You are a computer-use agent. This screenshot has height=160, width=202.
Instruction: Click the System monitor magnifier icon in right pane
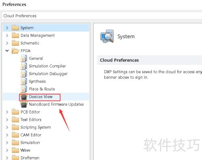(107, 36)
